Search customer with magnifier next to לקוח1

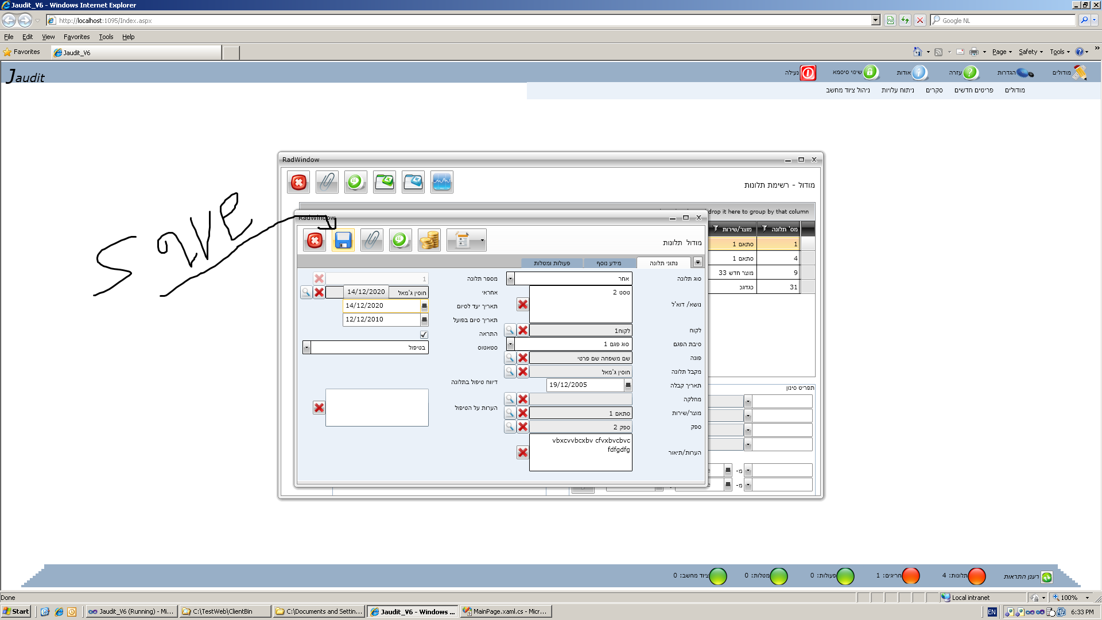[510, 330]
